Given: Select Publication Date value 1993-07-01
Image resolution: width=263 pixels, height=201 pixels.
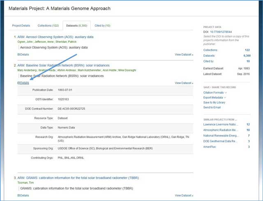Looking at the screenshot, I should coord(65,90).
